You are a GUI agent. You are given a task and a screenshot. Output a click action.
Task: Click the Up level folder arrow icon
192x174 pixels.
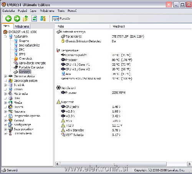tap(26, 18)
